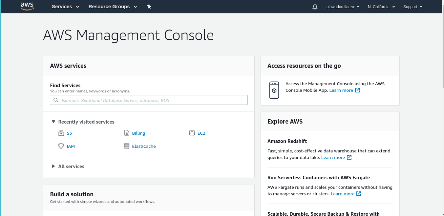Open the ElastiCache service link
This screenshot has width=444, height=216.
(x=144, y=146)
